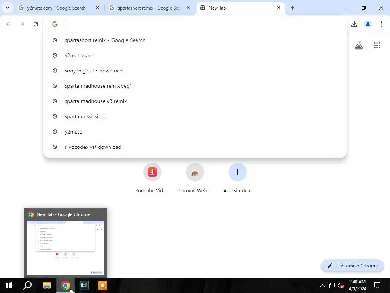Screen dimensions: 390x293
Task: Open the Search Labs flask icon
Action: [x=359, y=45]
